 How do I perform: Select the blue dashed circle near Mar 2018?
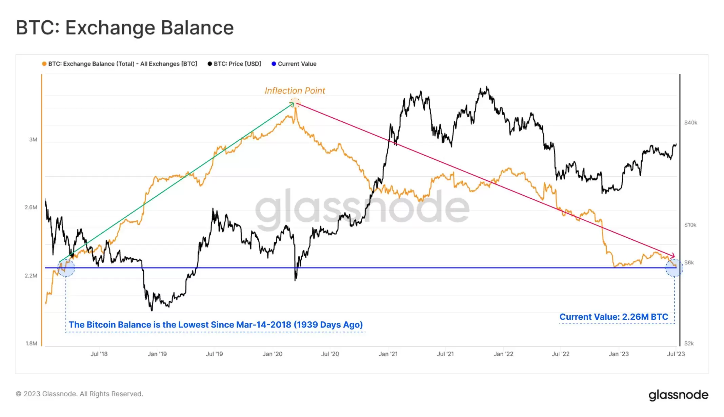coord(66,268)
